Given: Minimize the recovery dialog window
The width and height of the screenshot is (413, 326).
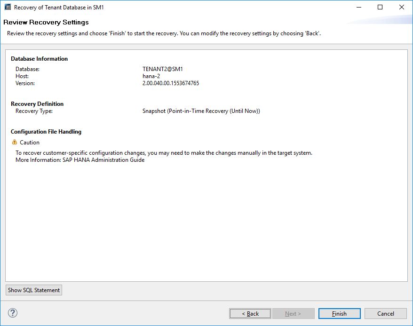Looking at the screenshot, I should coord(358,8).
